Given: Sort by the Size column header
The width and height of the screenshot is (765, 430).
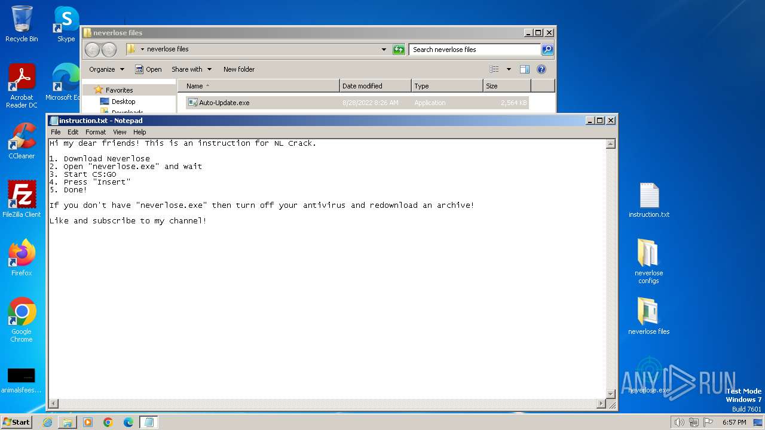Looking at the screenshot, I should click(507, 86).
